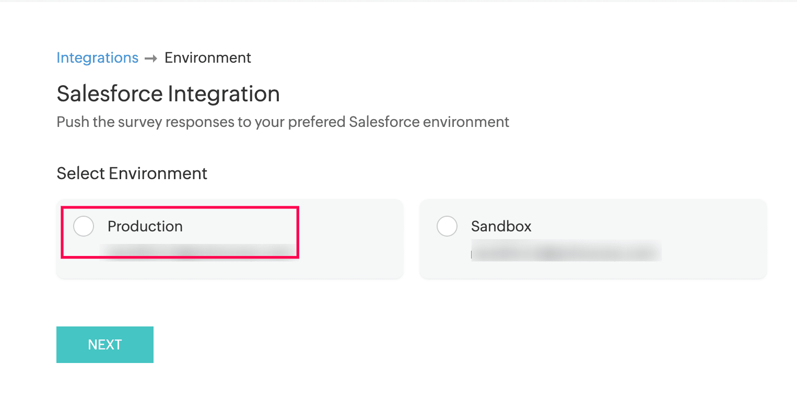The width and height of the screenshot is (797, 398).
Task: Click the blurred account text under Production
Action: pyautogui.click(x=196, y=251)
